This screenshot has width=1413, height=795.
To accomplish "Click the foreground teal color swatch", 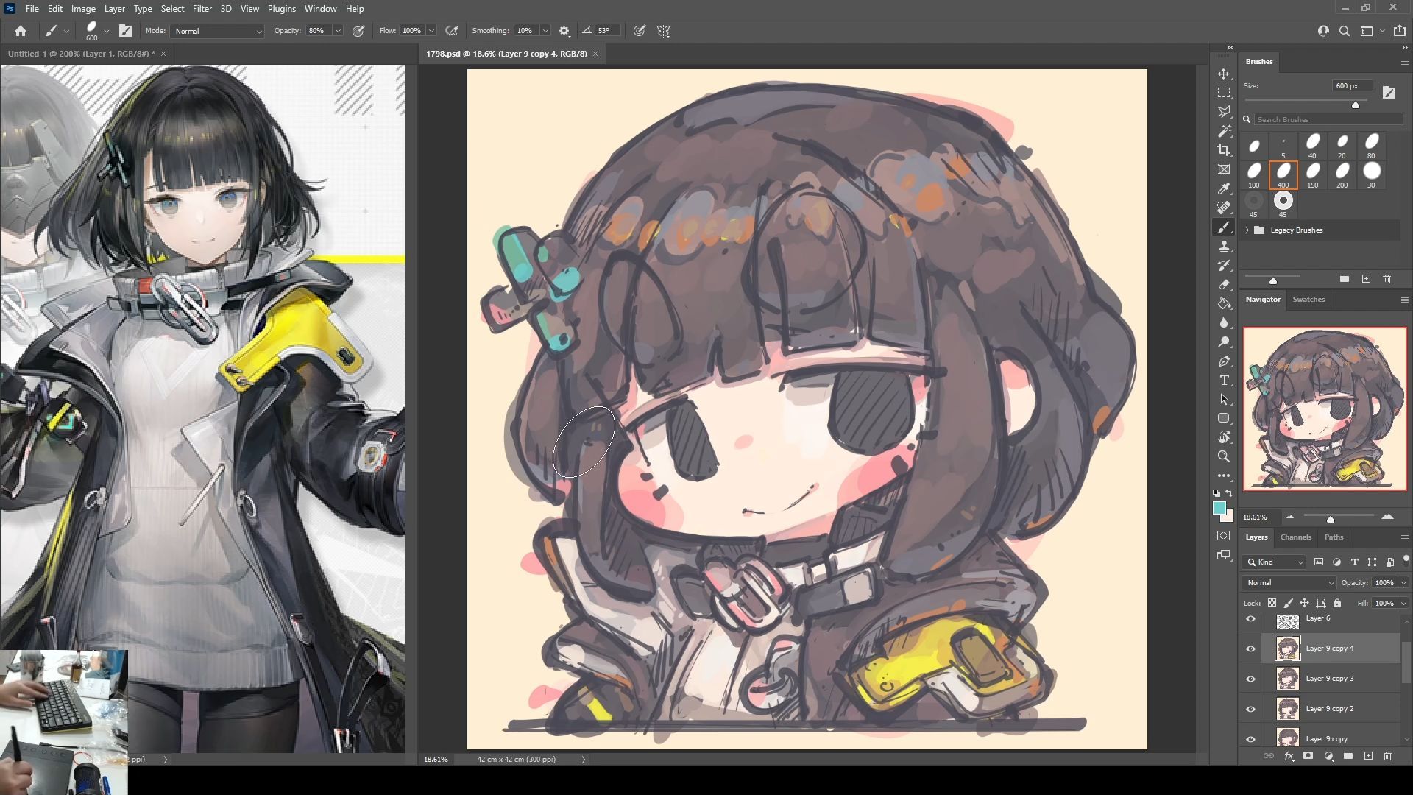I will pyautogui.click(x=1219, y=509).
